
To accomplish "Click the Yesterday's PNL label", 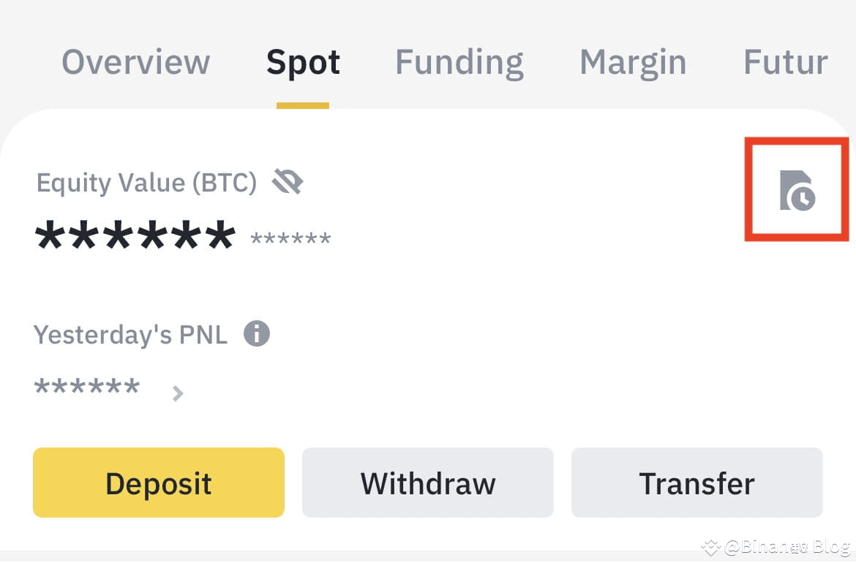I will tap(130, 334).
